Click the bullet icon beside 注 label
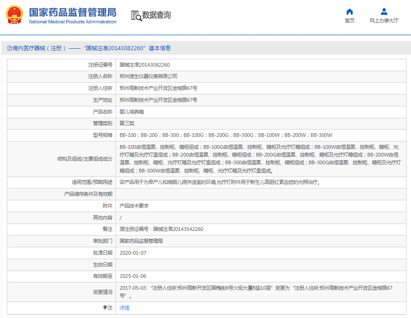Image resolution: width=411 pixels, height=318 pixels. click(x=105, y=308)
